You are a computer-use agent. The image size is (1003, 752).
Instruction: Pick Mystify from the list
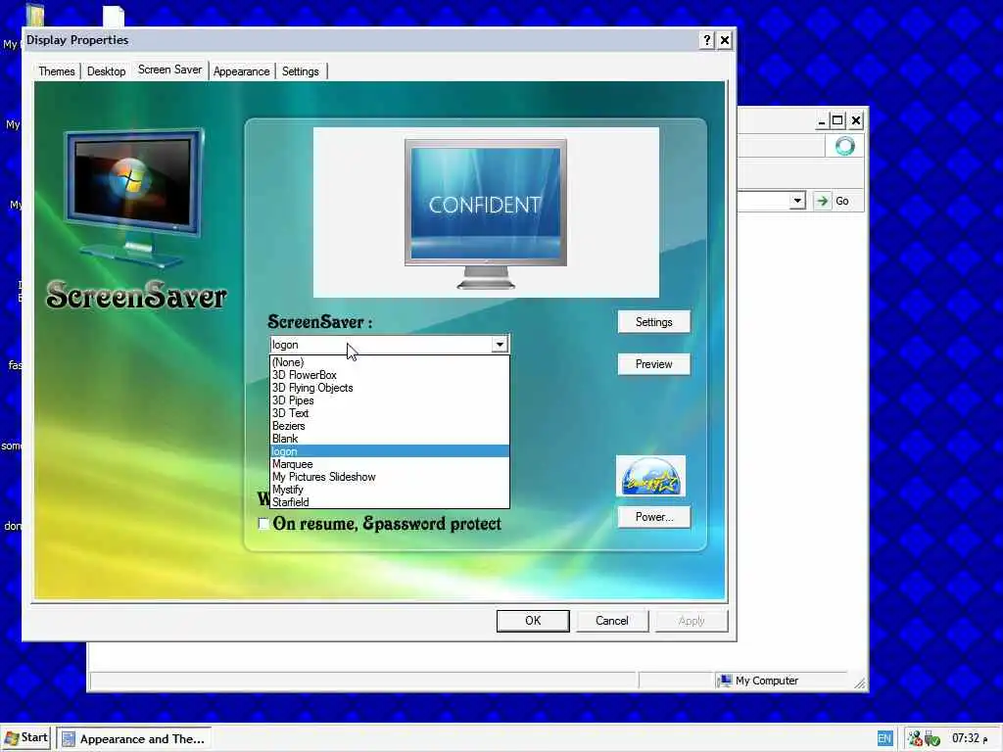coord(390,490)
